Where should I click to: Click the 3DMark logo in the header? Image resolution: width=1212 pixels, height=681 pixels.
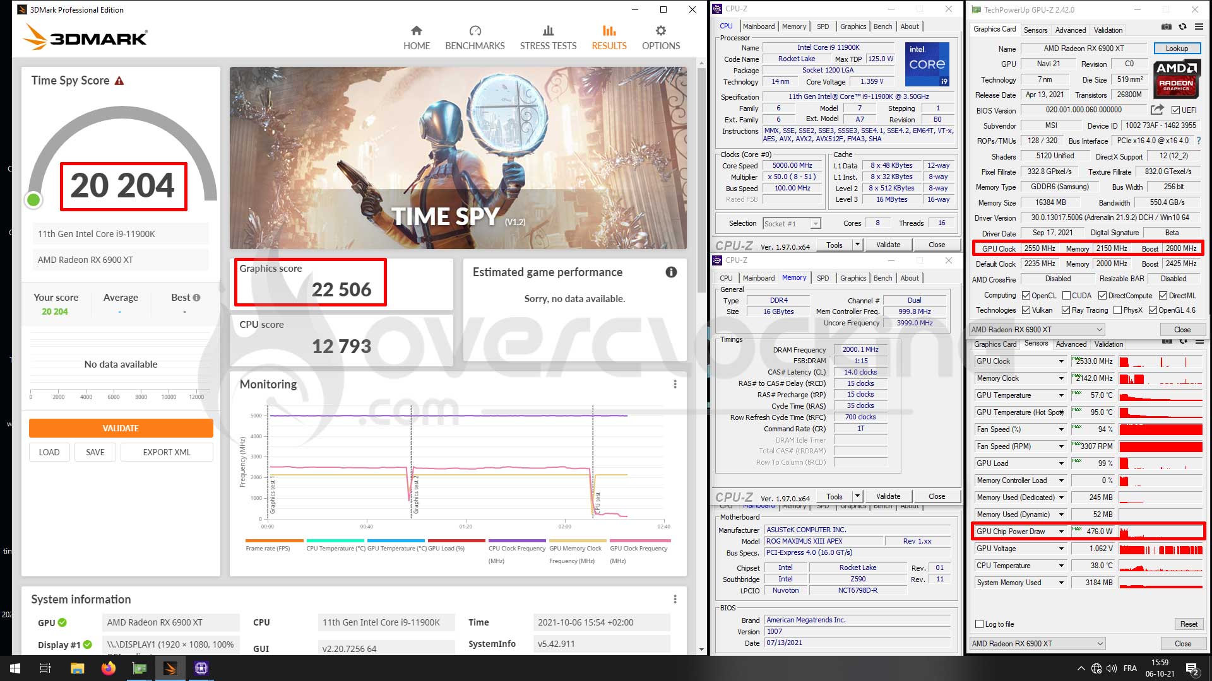click(x=85, y=37)
